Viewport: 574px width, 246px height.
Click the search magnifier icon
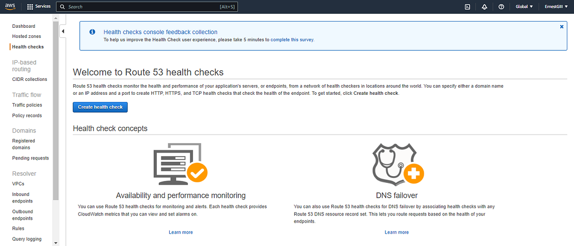tap(62, 7)
